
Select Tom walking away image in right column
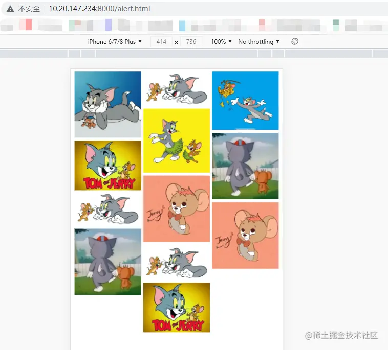(246, 166)
